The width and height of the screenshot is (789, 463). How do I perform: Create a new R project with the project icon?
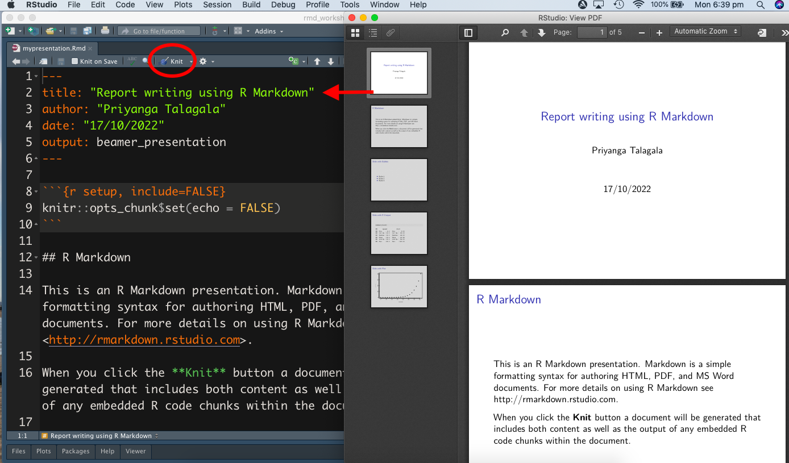coord(34,31)
